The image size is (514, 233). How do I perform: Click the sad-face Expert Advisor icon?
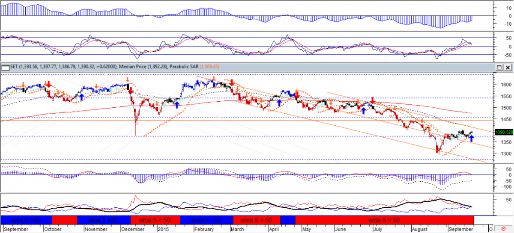(503, 229)
